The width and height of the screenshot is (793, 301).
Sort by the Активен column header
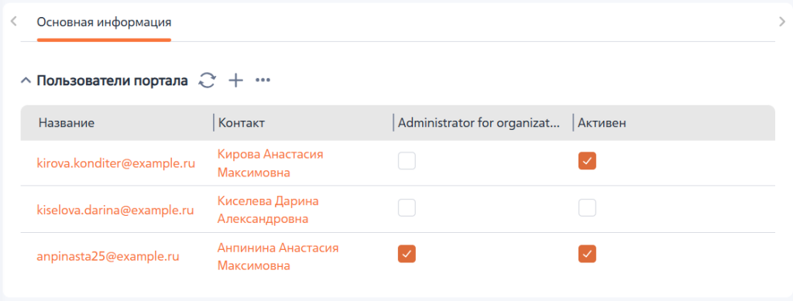click(602, 123)
